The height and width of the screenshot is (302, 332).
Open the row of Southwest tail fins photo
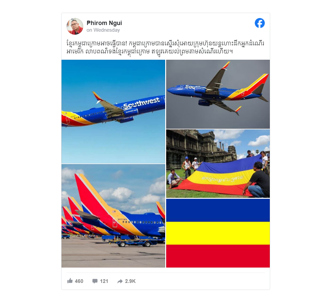coord(113,216)
